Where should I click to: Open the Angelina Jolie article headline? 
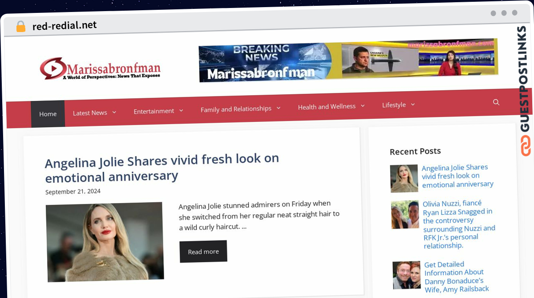(x=162, y=167)
